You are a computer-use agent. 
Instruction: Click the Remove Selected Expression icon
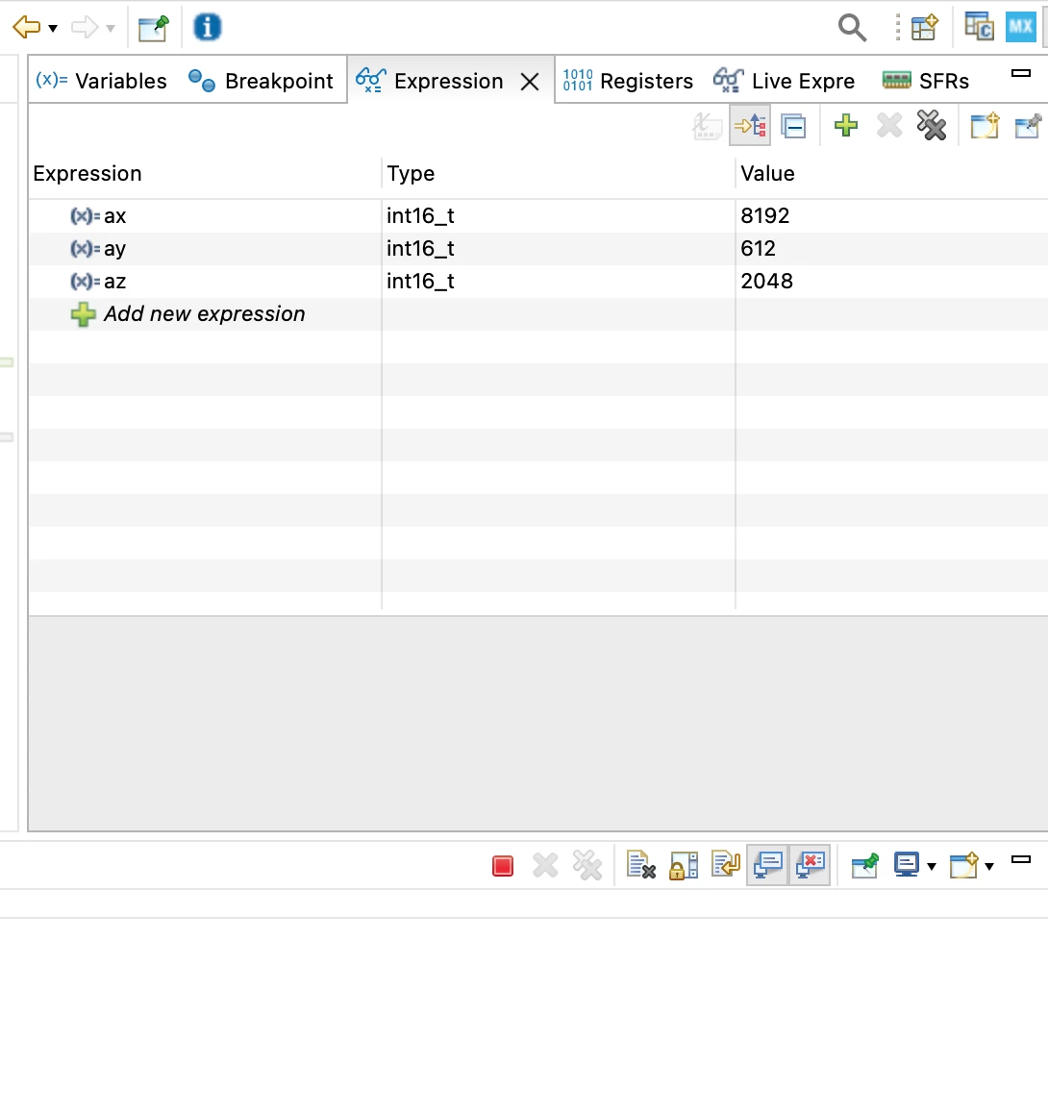[x=889, y=126]
